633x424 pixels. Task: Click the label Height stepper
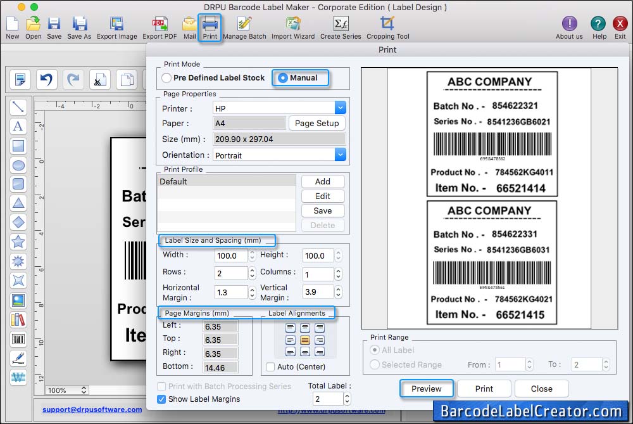pos(338,255)
